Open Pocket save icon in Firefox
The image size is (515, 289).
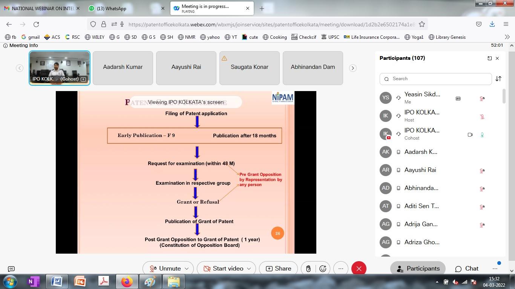click(478, 24)
